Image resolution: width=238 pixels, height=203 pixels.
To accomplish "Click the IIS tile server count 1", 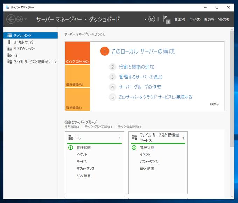I will click(x=120, y=138).
